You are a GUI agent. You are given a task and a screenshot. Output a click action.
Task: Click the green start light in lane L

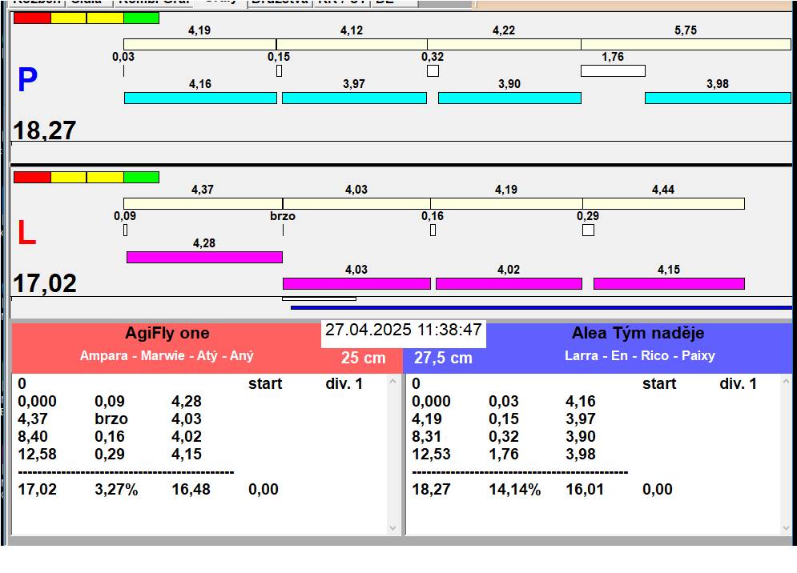point(141,177)
